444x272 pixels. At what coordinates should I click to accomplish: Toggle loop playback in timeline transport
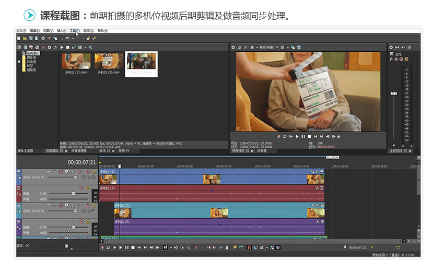click(x=108, y=247)
